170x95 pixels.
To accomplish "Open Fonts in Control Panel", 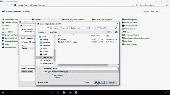I will 5,29.
